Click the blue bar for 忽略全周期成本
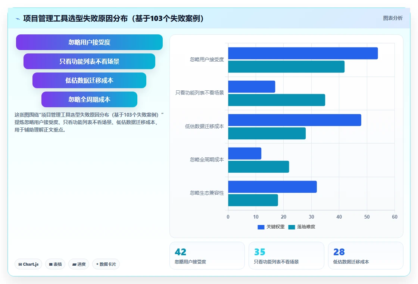The width and height of the screenshot is (418, 284). coord(245,154)
